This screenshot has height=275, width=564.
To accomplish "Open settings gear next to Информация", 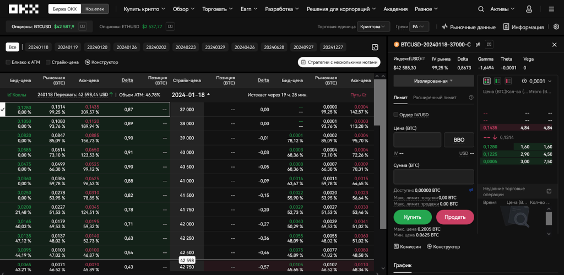I will pyautogui.click(x=556, y=26).
